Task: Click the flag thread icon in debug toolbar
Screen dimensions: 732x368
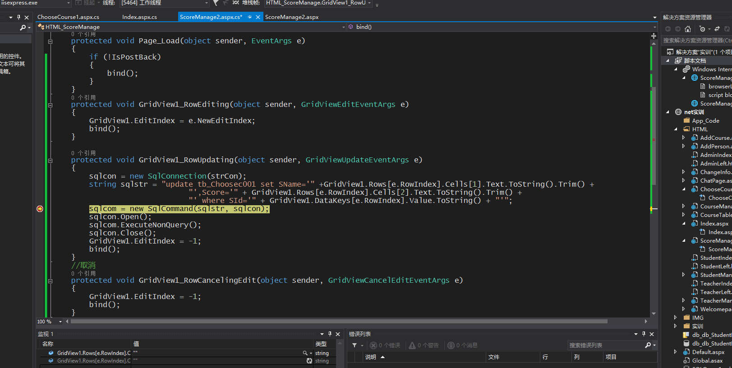Action: (216, 3)
